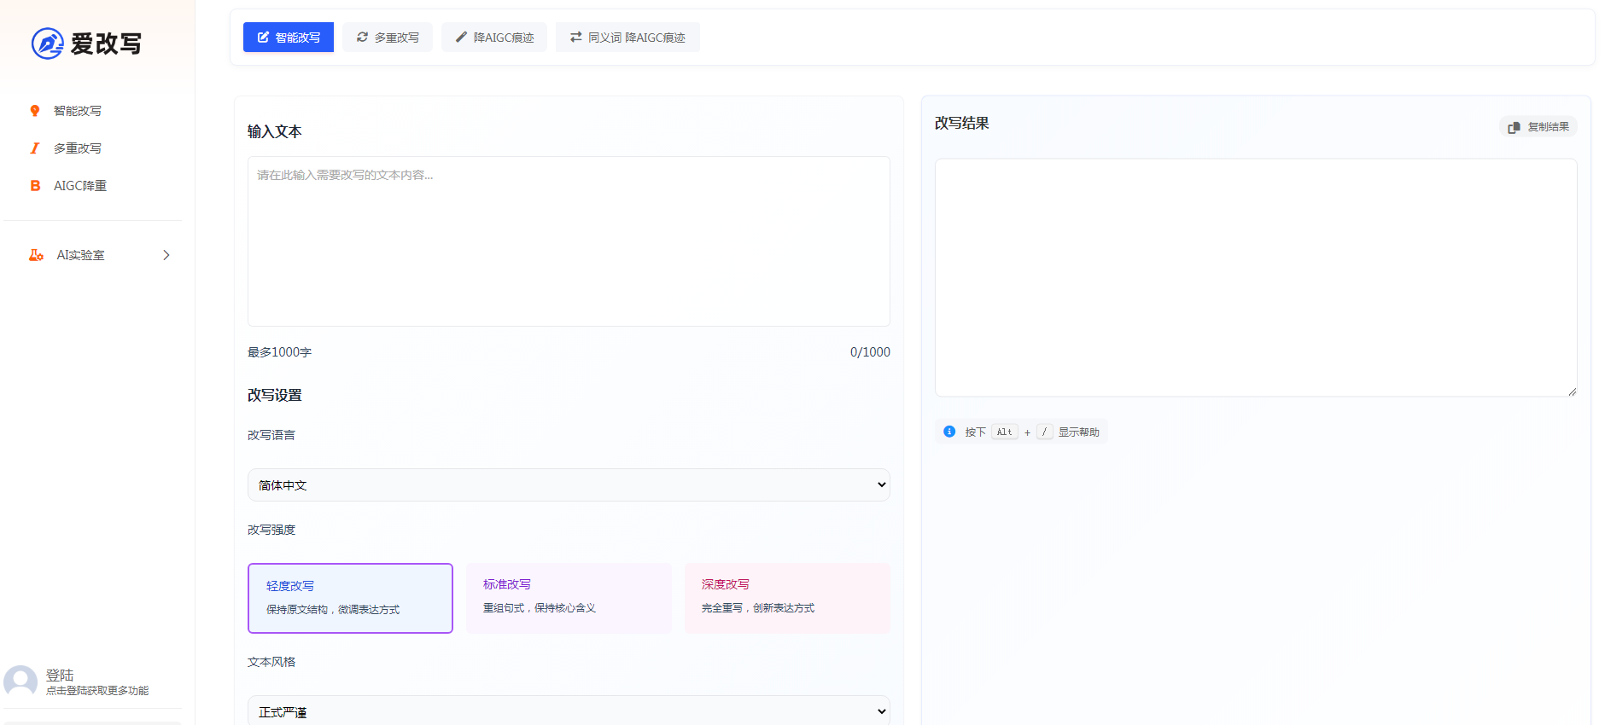
Task: Click 点击登陆获取更多功能 login link
Action: [97, 691]
